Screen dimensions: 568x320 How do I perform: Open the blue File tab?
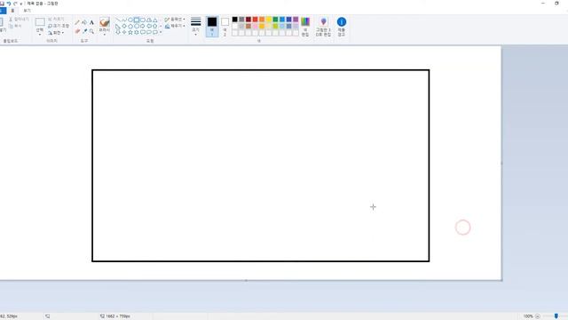point(3,11)
